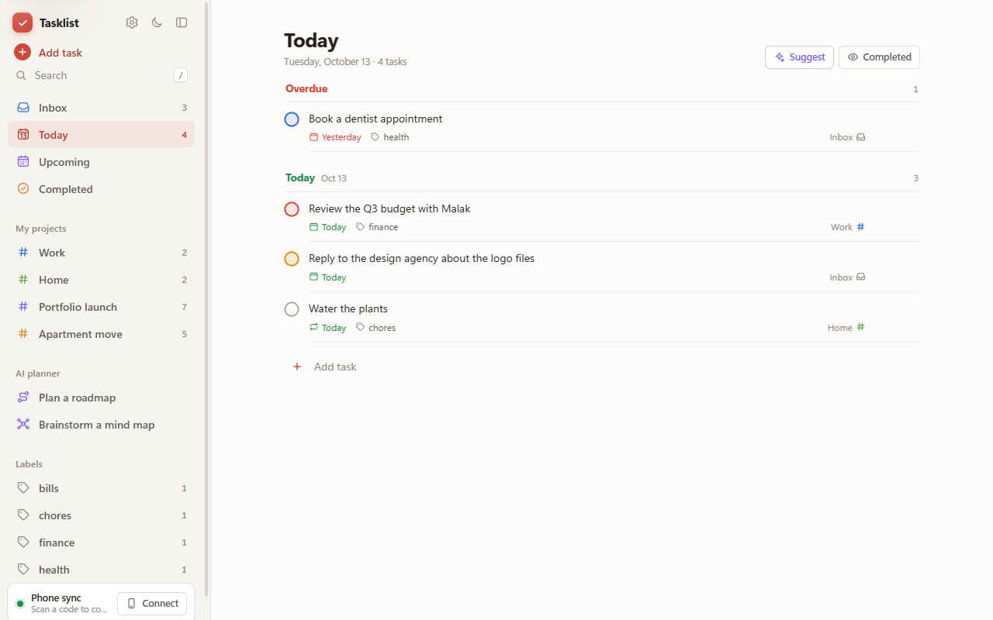Open the Work project
This screenshot has width=993, height=620.
click(101, 253)
